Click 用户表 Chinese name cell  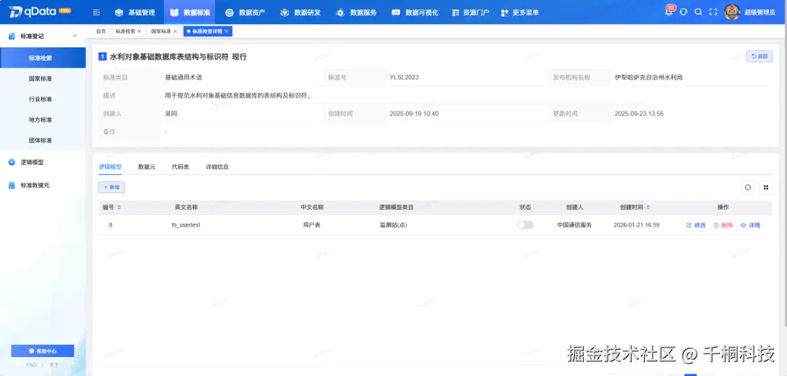[x=312, y=225]
